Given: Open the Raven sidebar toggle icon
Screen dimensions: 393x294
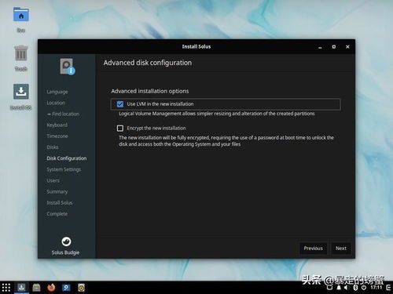Looking at the screenshot, I should pyautogui.click(x=388, y=288).
